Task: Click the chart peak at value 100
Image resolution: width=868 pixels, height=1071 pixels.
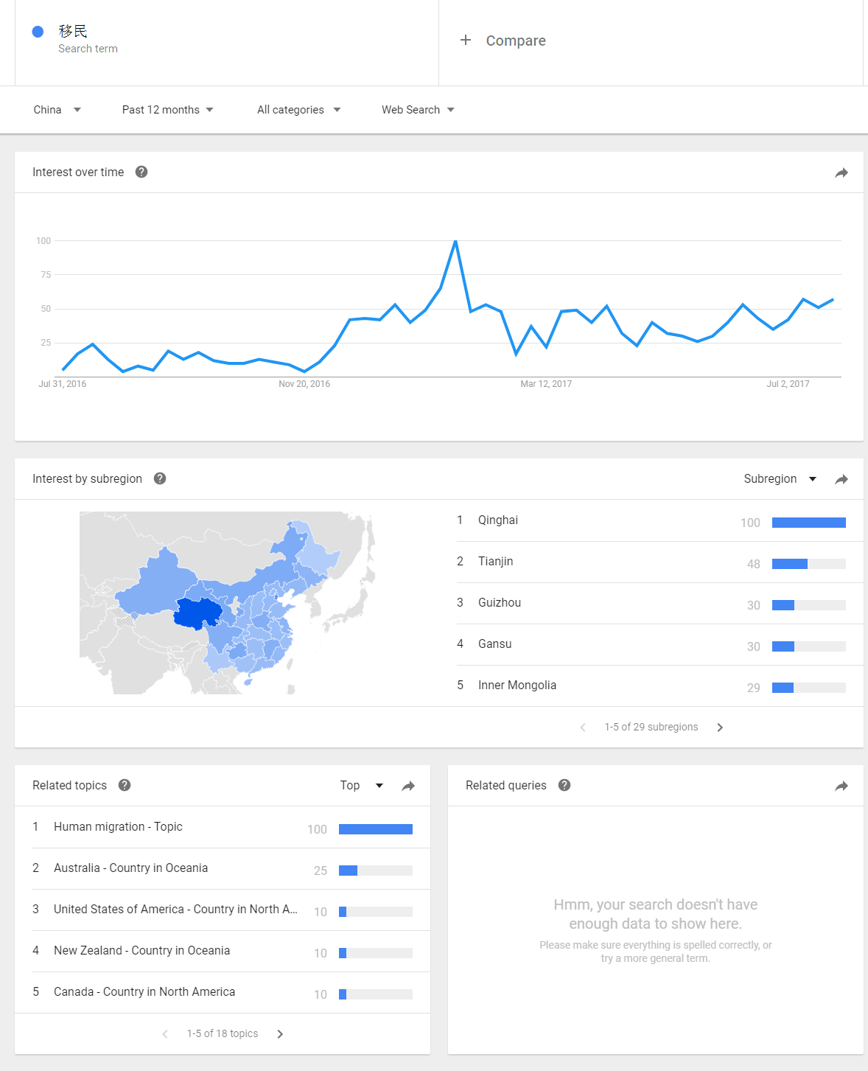Action: coord(455,241)
